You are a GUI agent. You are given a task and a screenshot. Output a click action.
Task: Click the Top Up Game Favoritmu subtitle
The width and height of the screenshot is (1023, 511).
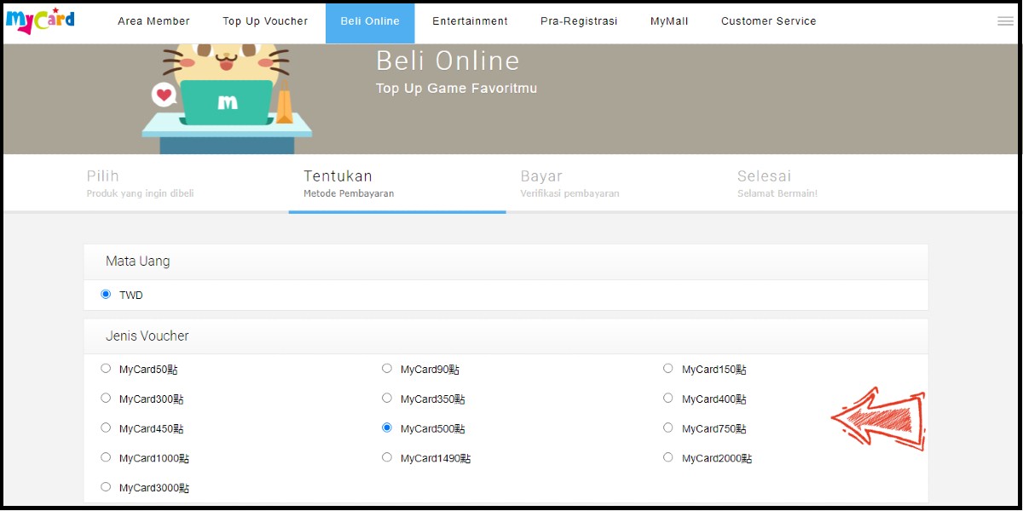(x=456, y=89)
